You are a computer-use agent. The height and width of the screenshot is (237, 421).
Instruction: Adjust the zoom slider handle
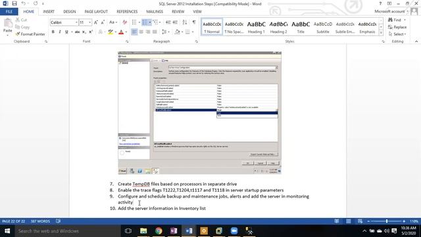387,221
